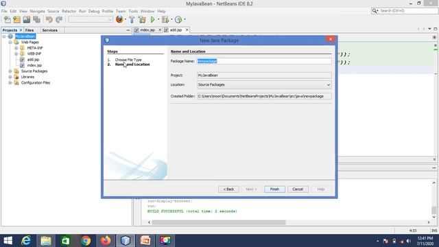Click the Clean and Build icon
439x247 pixels.
[142, 19]
